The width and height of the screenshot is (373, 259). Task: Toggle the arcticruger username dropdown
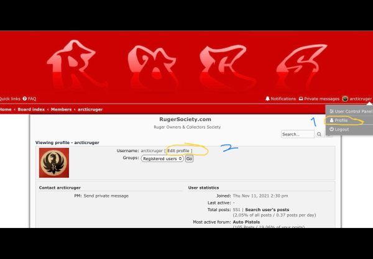tap(361, 99)
